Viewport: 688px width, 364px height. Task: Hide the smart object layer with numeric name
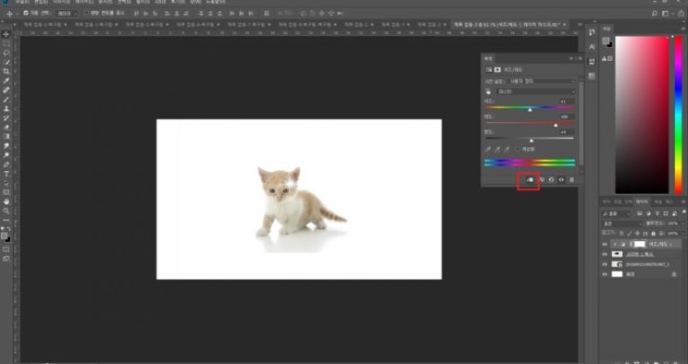pos(605,264)
